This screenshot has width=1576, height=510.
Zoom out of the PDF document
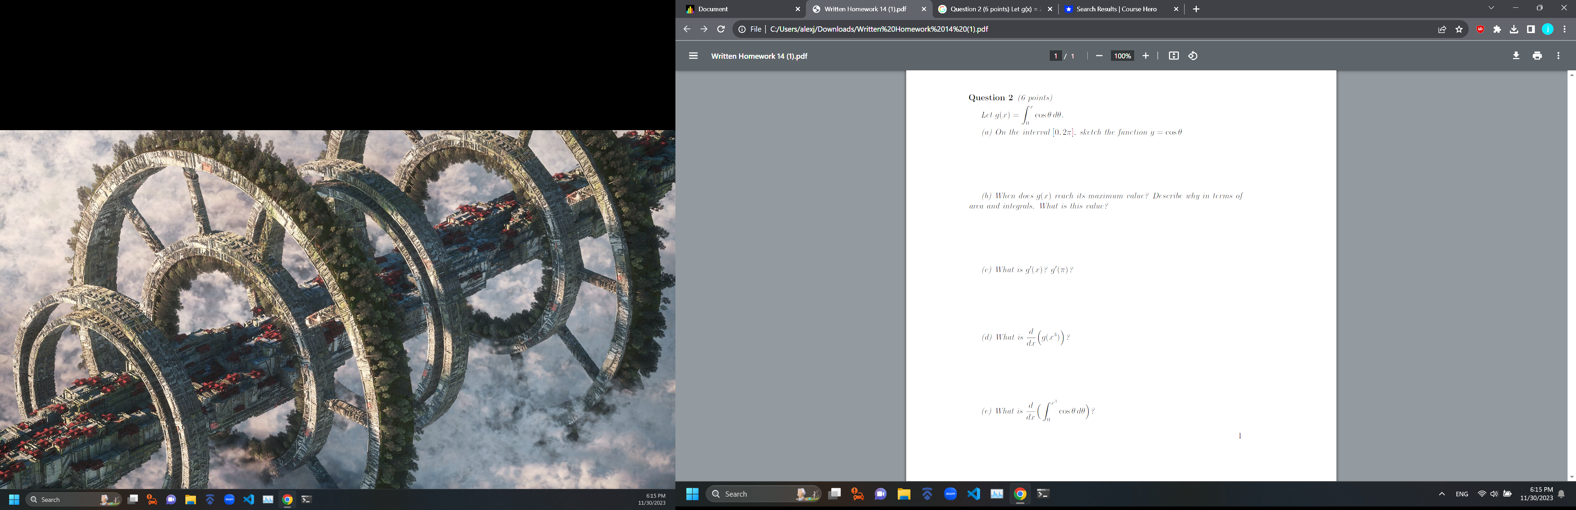pos(1099,56)
